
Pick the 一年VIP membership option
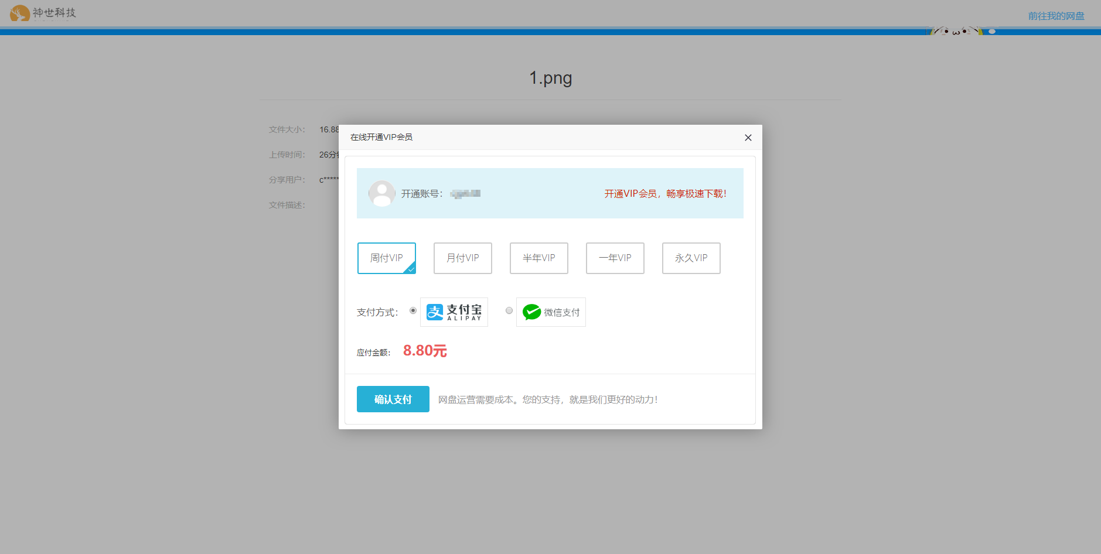pyautogui.click(x=615, y=258)
